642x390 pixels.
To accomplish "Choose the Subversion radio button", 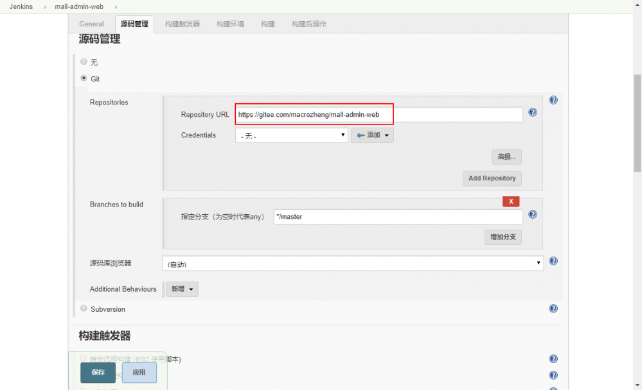I will (84, 308).
